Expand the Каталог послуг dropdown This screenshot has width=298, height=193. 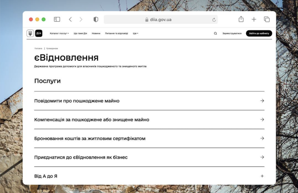tap(59, 34)
